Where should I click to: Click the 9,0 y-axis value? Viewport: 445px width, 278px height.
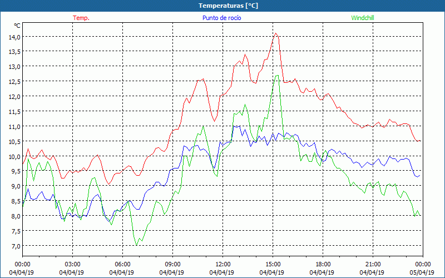16,186
